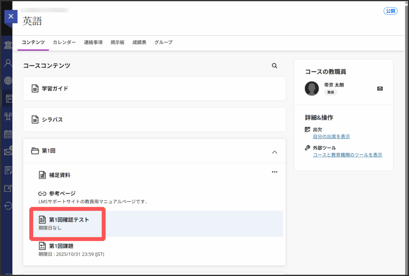The height and width of the screenshot is (276, 409).
Task: Click the sign-out icon in left sidebar
Action: click(x=8, y=206)
